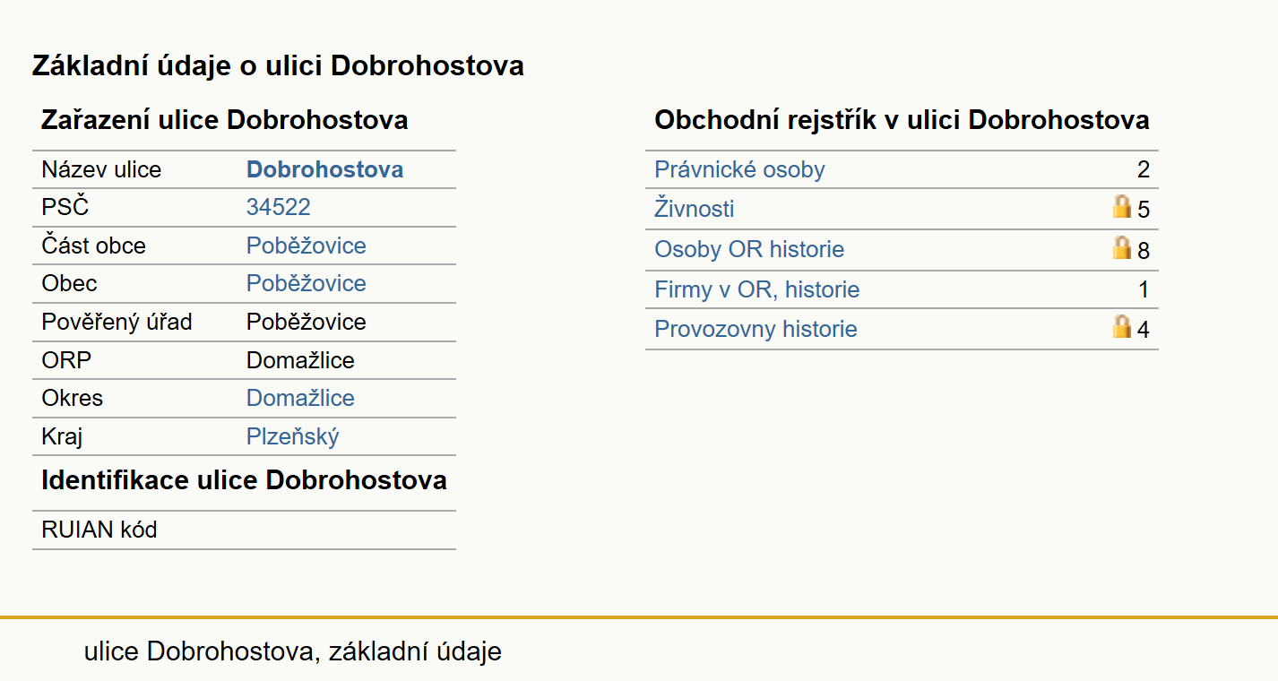Click the lock icon in Osoby OR historie row
Screen dimensions: 1278x681
(1121, 247)
